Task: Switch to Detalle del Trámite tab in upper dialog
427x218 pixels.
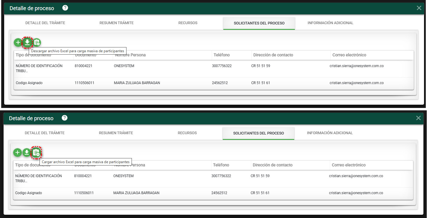Action: click(x=45, y=23)
